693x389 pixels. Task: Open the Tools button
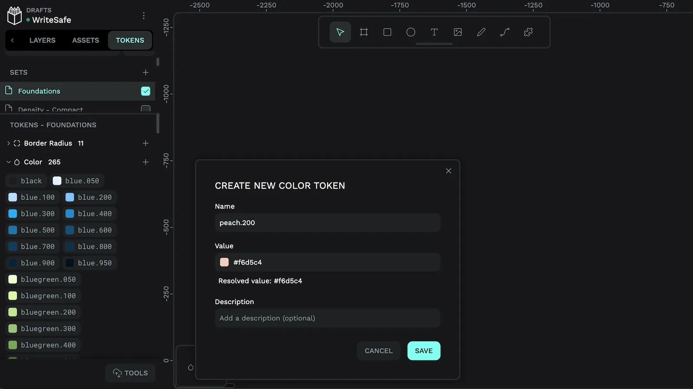click(x=130, y=373)
